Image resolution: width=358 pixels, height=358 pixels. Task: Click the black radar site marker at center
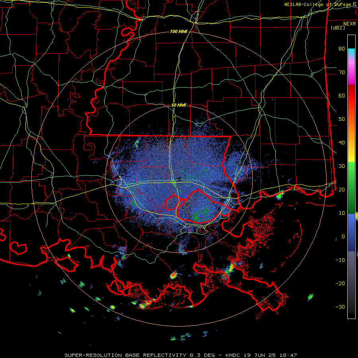[x=179, y=179]
